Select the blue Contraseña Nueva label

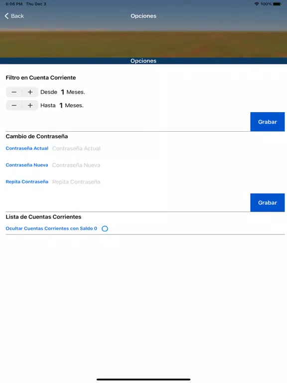pyautogui.click(x=27, y=165)
